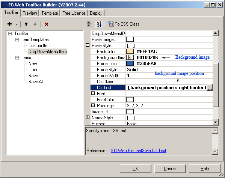This screenshot has width=225, height=178.
Task: Select the Open item in tree
Action: coord(33,70)
